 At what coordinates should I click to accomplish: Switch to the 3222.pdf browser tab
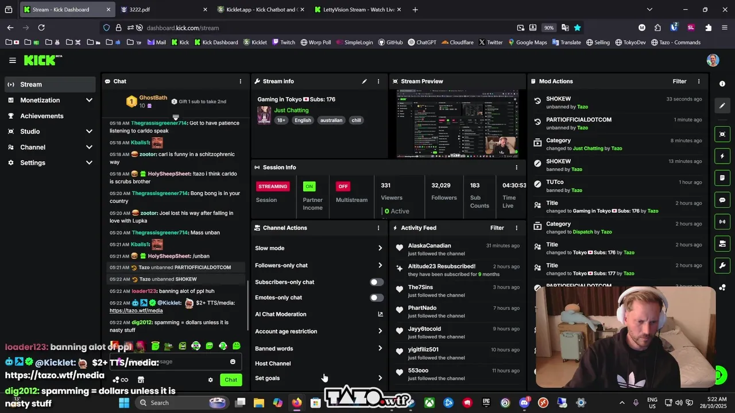164,10
